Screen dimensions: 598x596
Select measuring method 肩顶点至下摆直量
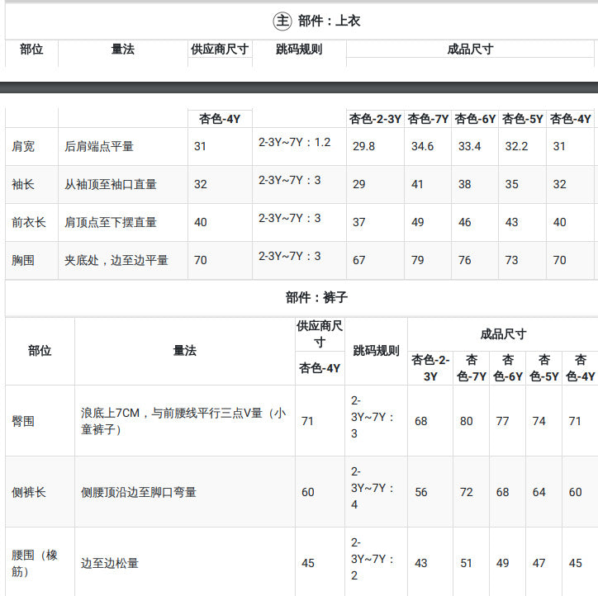[x=111, y=222]
